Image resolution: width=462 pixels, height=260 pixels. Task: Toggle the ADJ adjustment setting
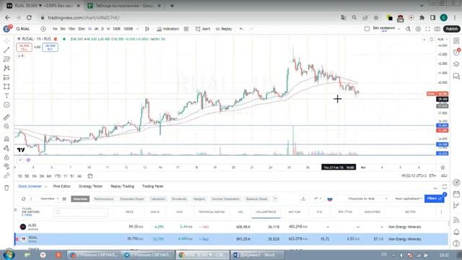coord(444,175)
